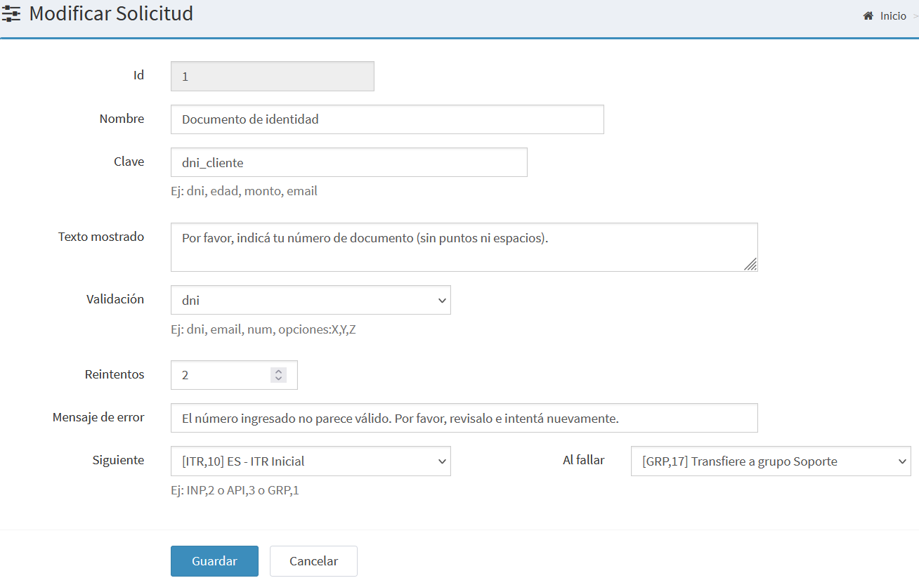Click the Texto mostrado label

101,237
